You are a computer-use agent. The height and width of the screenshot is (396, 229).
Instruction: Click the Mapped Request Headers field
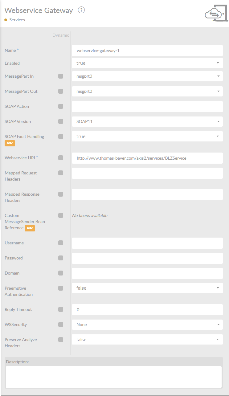(147, 173)
